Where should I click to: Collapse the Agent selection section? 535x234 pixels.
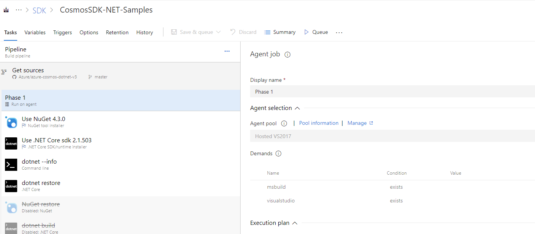point(297,108)
